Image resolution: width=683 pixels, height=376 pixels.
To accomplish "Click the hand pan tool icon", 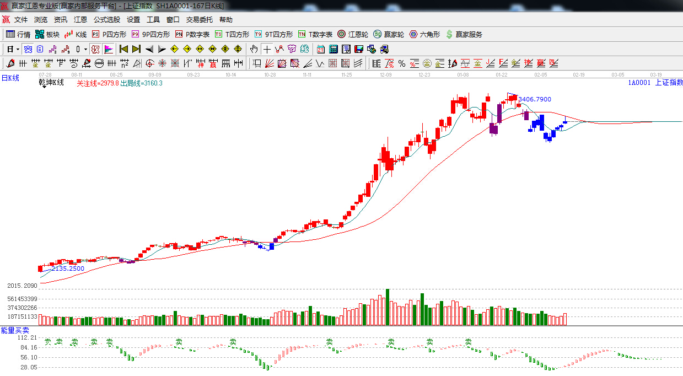I will [x=254, y=49].
